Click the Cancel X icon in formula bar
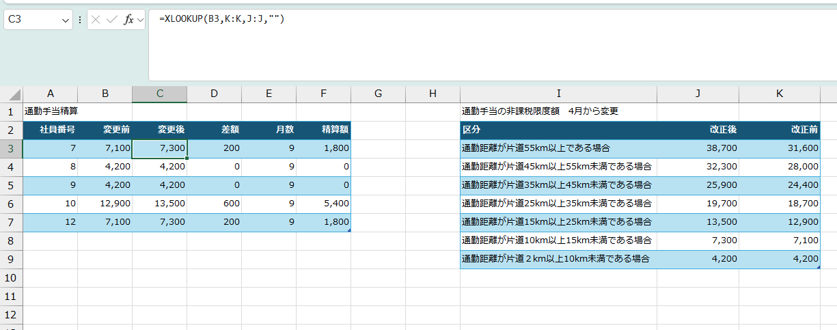Image resolution: width=837 pixels, height=330 pixels. tap(96, 20)
